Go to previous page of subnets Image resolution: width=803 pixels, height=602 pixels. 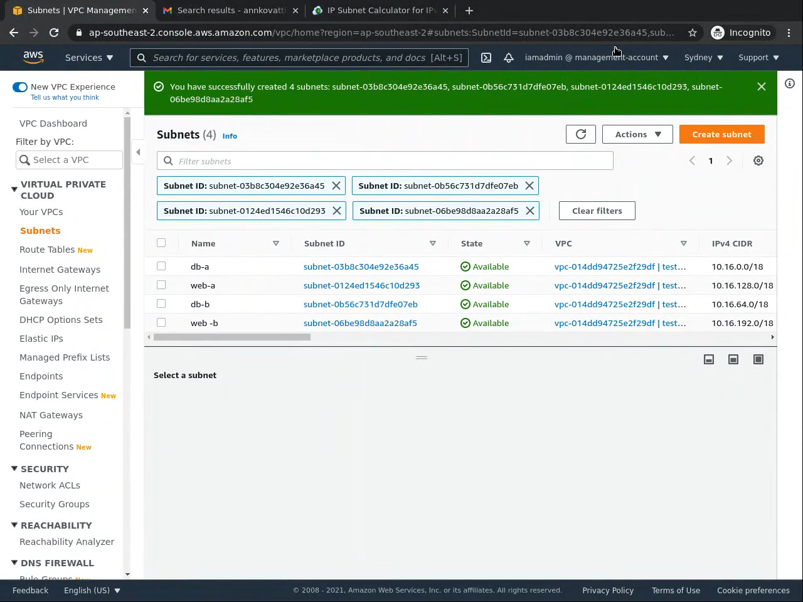point(692,161)
